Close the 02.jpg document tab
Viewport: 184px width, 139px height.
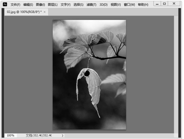pyautogui.click(x=45, y=12)
